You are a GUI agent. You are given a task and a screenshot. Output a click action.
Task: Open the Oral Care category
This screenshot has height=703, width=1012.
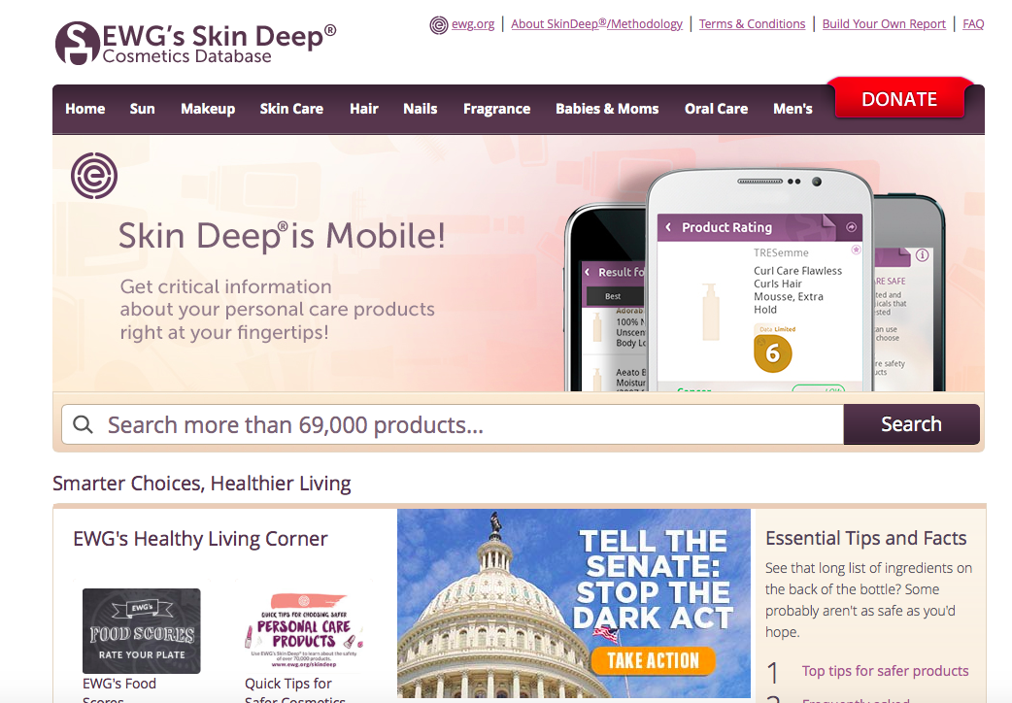point(717,109)
